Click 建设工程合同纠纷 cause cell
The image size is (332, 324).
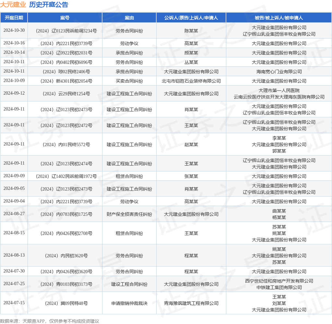[x=129, y=284]
